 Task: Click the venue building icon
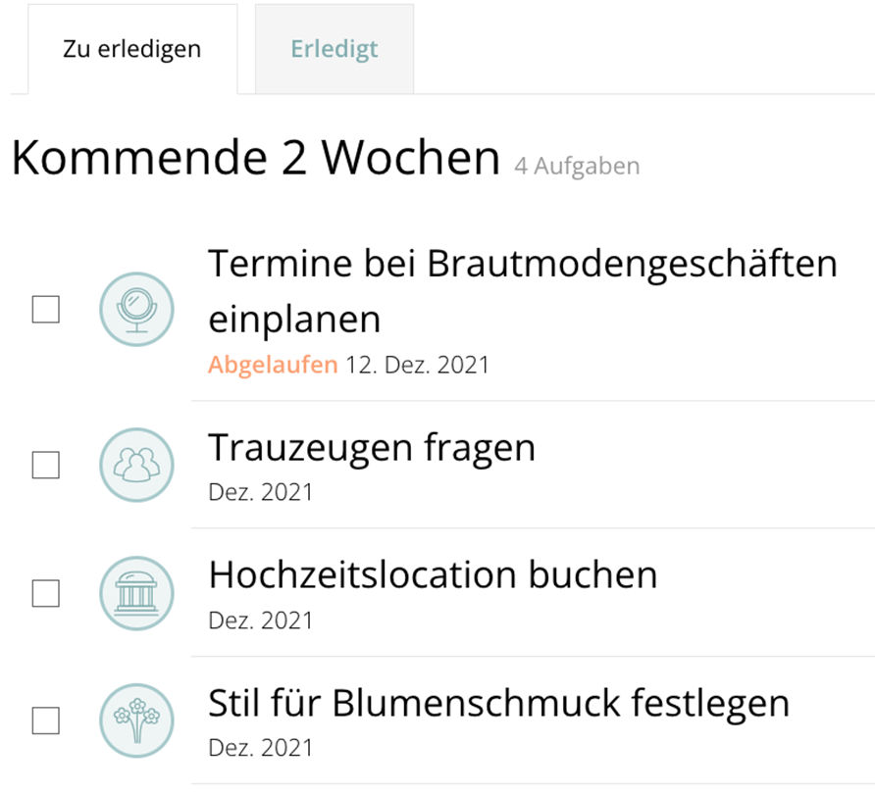136,593
